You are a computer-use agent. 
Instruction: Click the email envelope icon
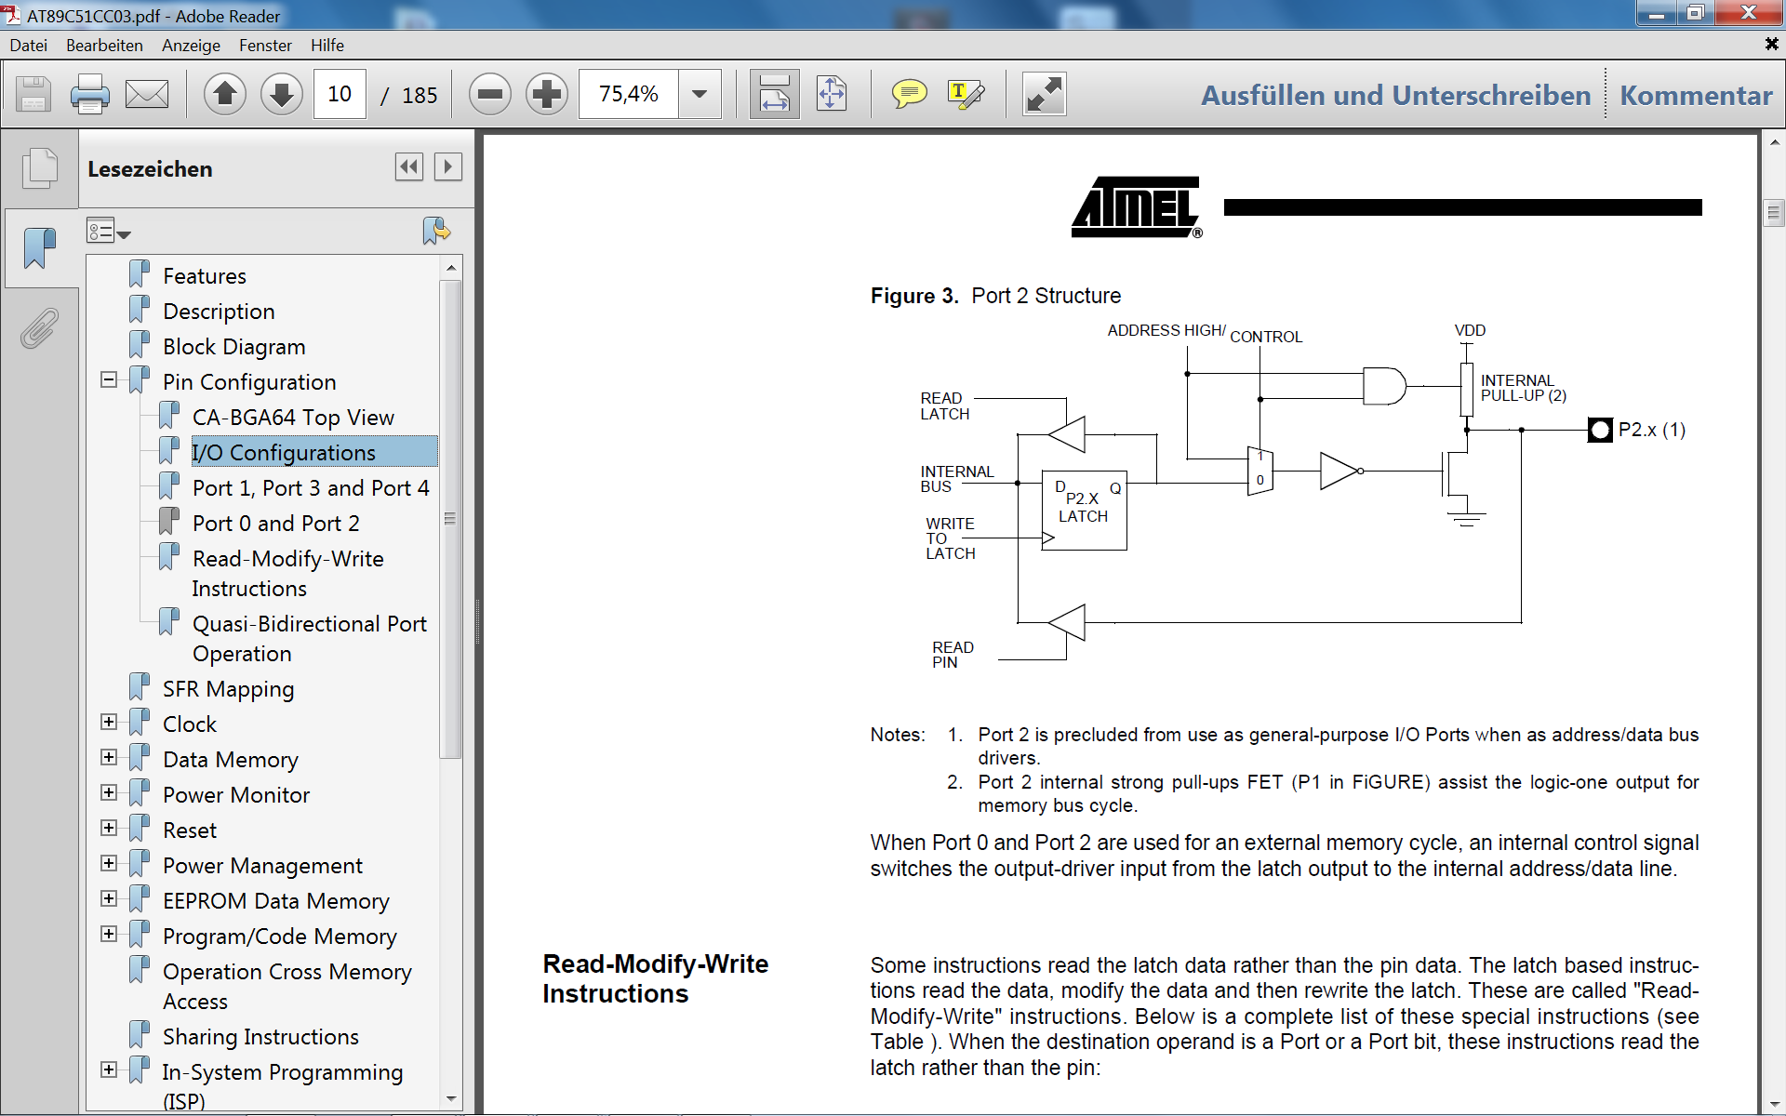click(147, 94)
